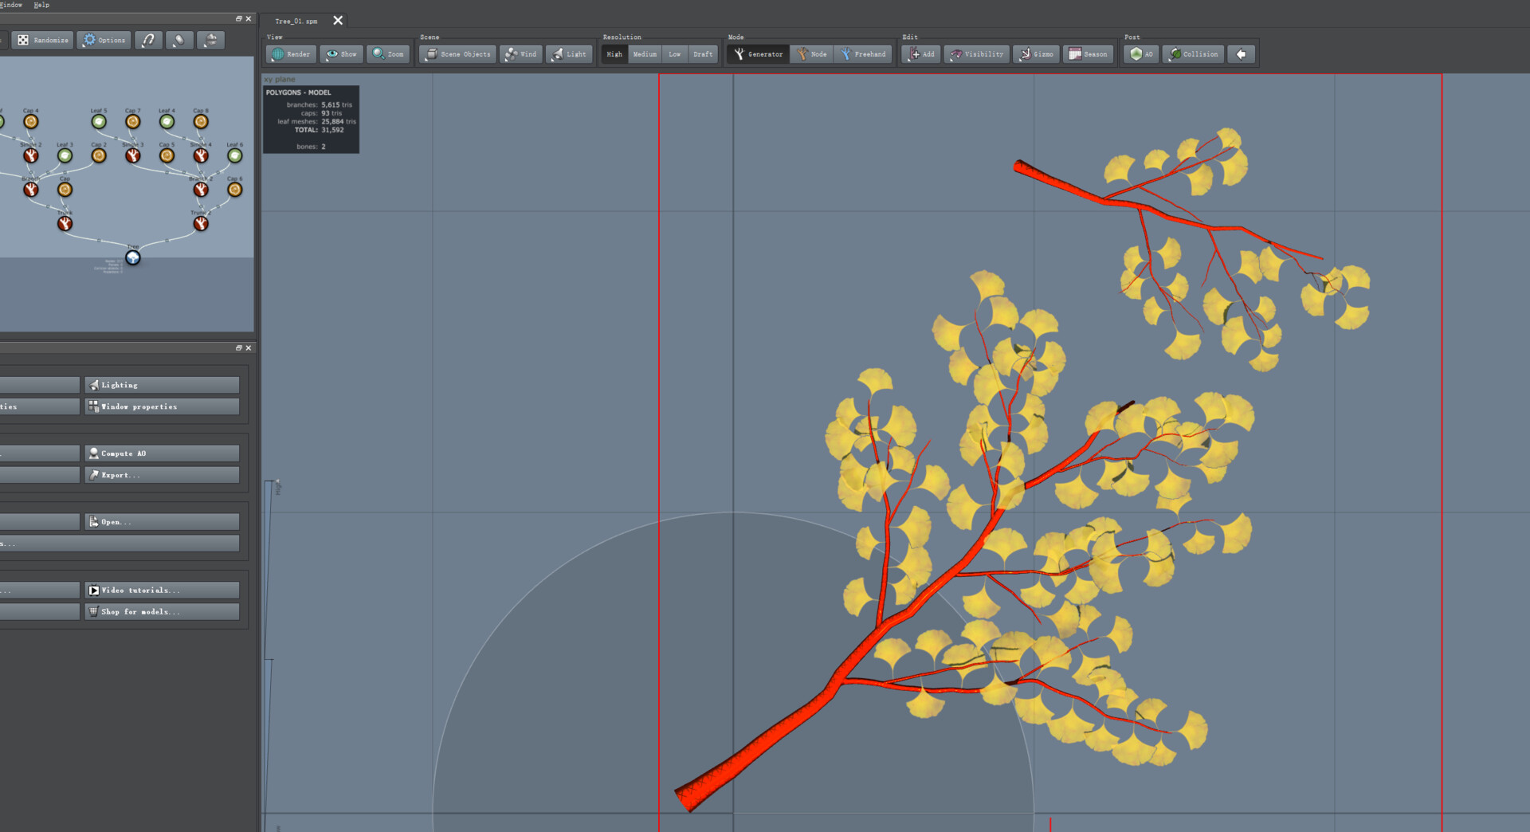Click the Compute AO button
This screenshot has width=1530, height=832.
pyautogui.click(x=162, y=453)
